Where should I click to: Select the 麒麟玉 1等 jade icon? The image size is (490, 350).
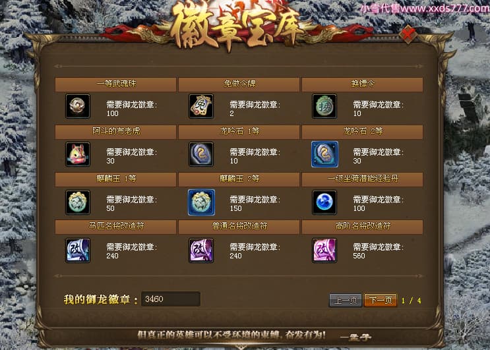coord(78,202)
